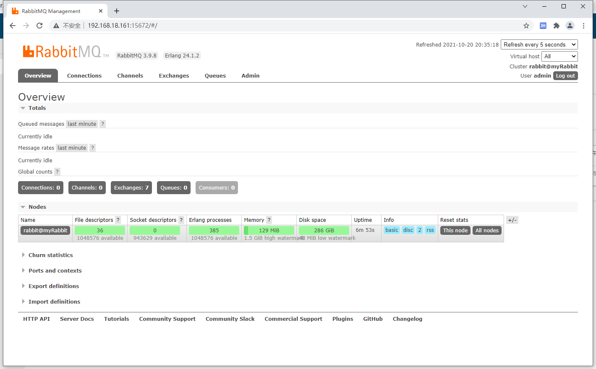596x369 pixels.
Task: Bookmark this page with star icon
Action: click(x=526, y=26)
